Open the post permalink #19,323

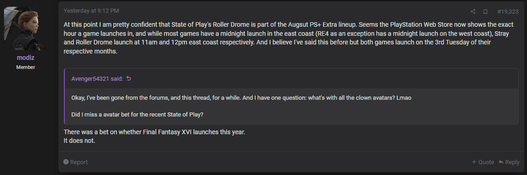tap(508, 11)
